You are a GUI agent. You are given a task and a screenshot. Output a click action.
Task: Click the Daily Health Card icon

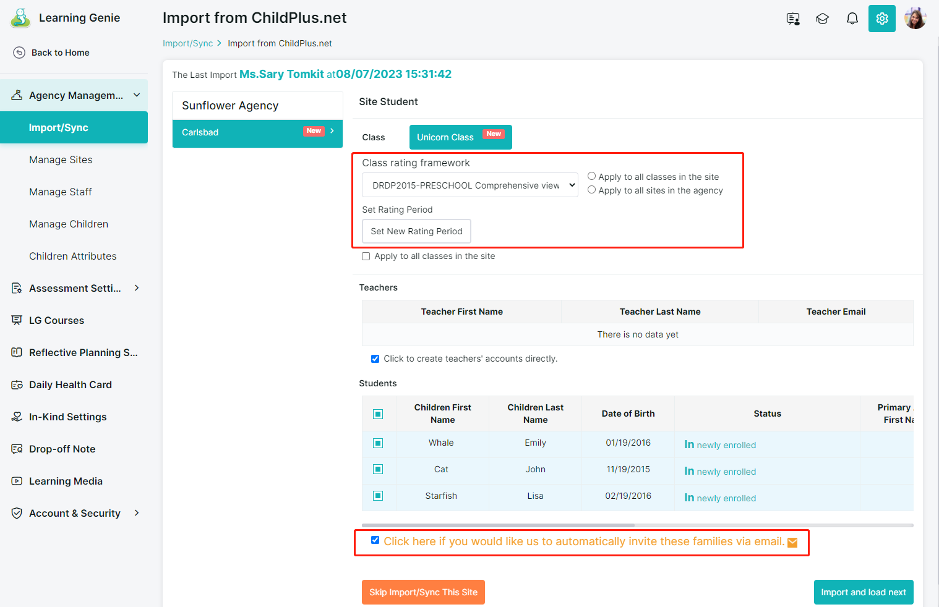[x=17, y=384]
